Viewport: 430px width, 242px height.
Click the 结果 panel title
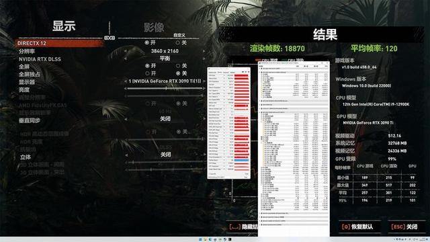(x=325, y=34)
